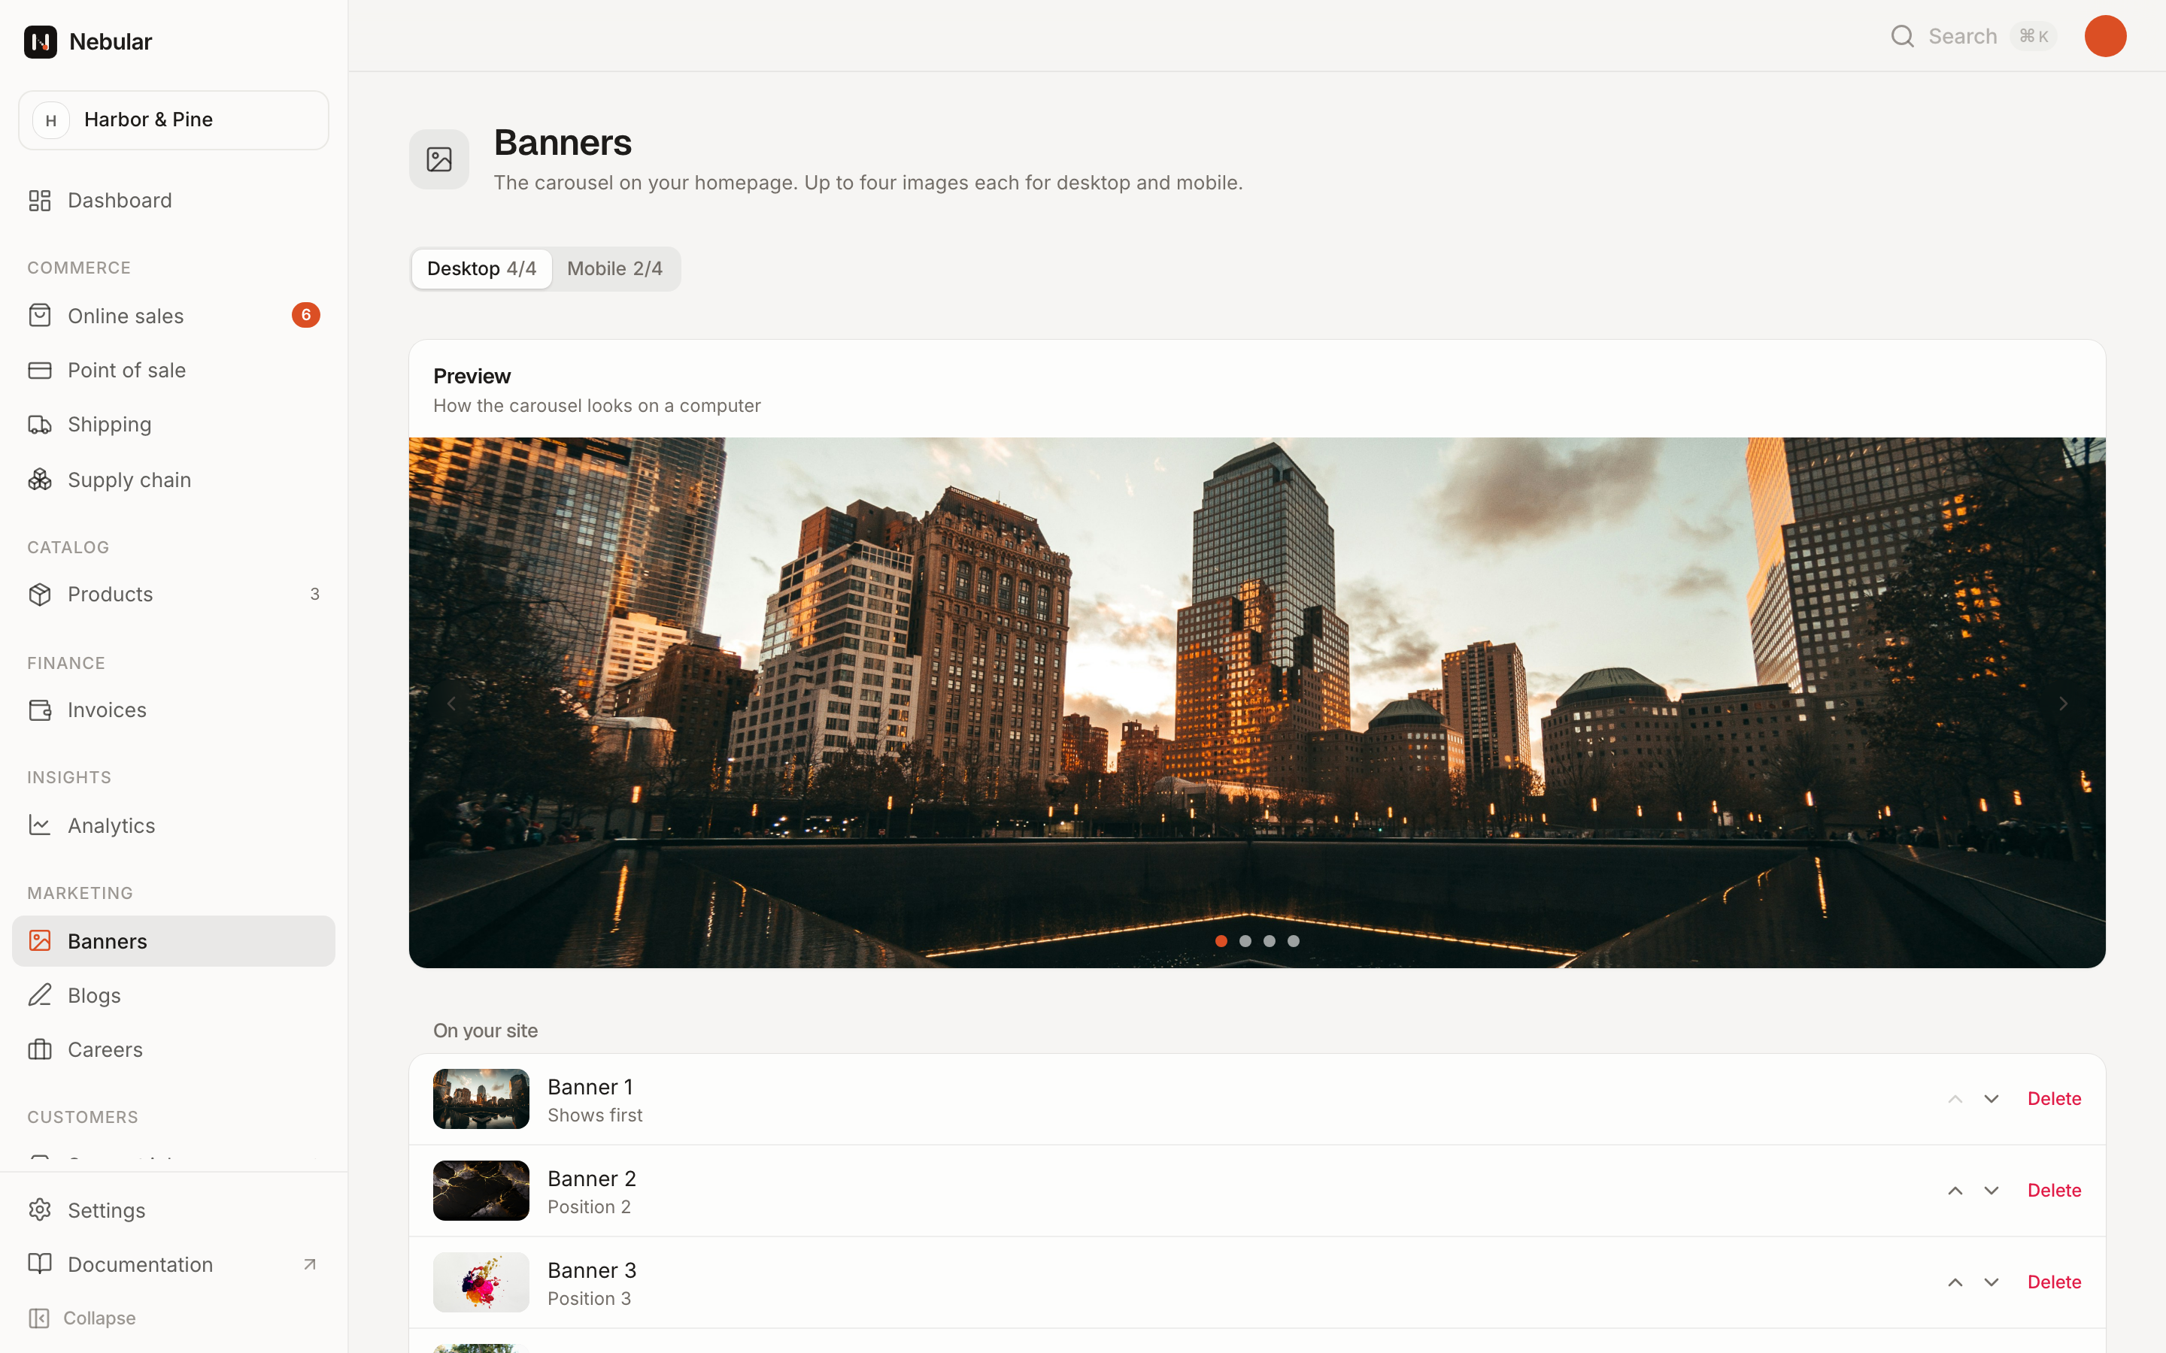Show previous carousel slide with left arrow
Image resolution: width=2166 pixels, height=1353 pixels.
click(452, 704)
